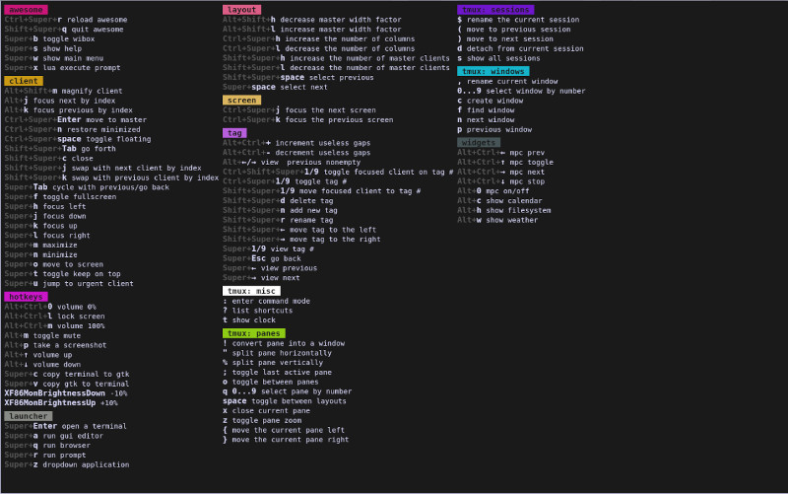The image size is (788, 494).
Task: Click 'toggle focused client on tag #' line
Action: click(x=338, y=172)
